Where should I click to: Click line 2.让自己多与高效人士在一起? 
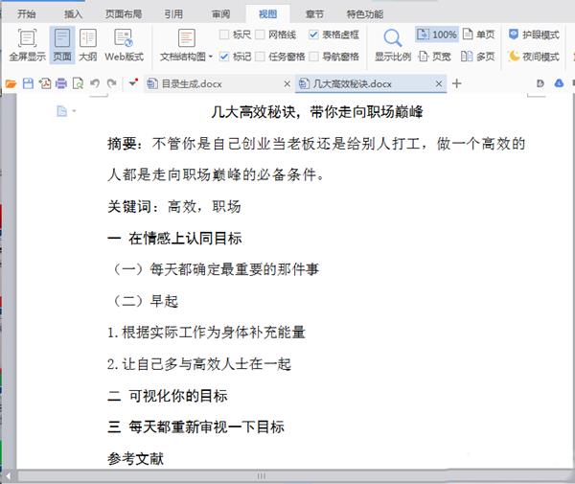pos(199,364)
